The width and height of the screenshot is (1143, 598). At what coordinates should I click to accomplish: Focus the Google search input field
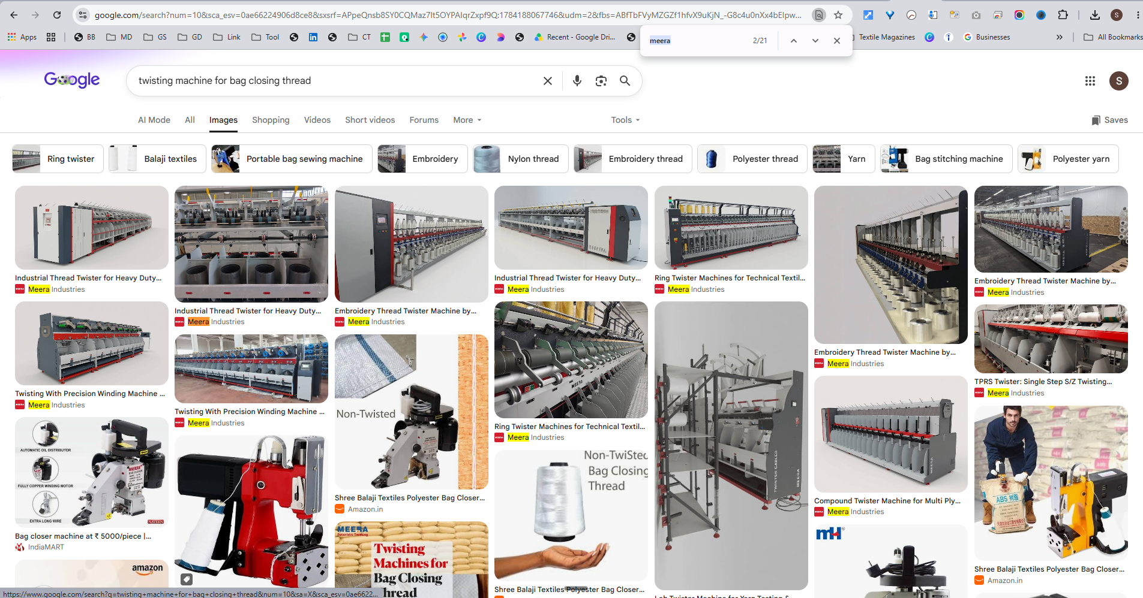(336, 81)
